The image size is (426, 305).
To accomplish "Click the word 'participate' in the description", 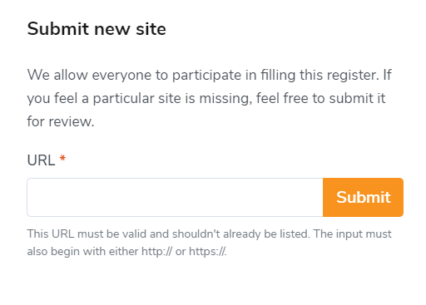I will tap(206, 76).
